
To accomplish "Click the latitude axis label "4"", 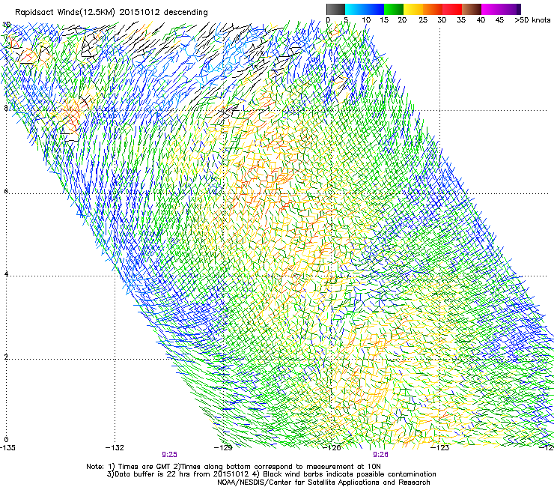I will [x=6, y=273].
